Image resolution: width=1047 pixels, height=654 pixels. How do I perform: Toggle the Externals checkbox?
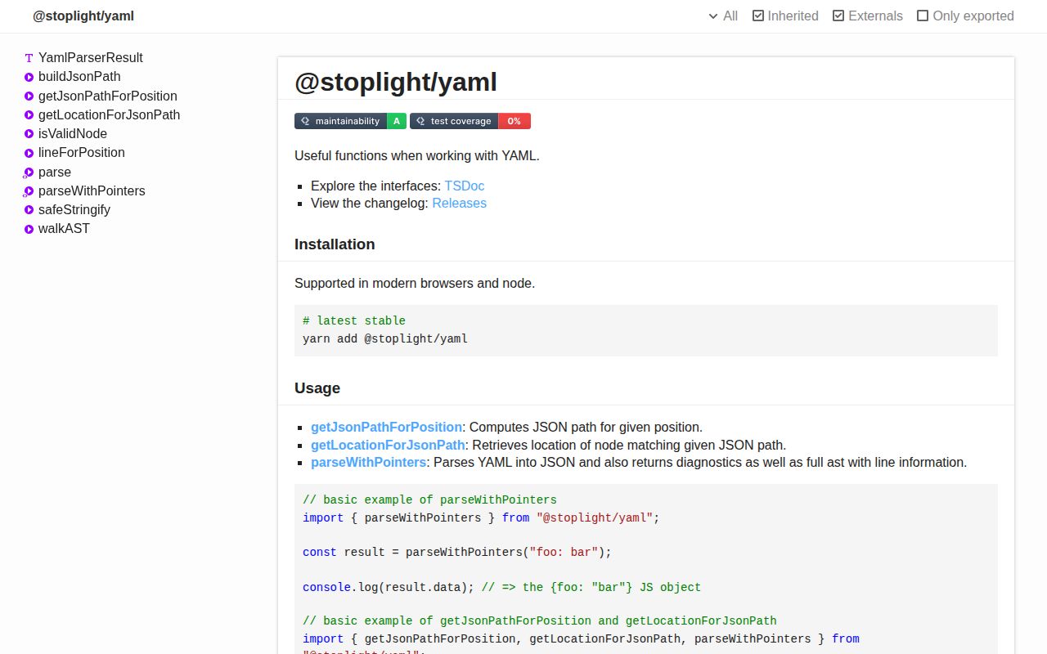coord(838,16)
